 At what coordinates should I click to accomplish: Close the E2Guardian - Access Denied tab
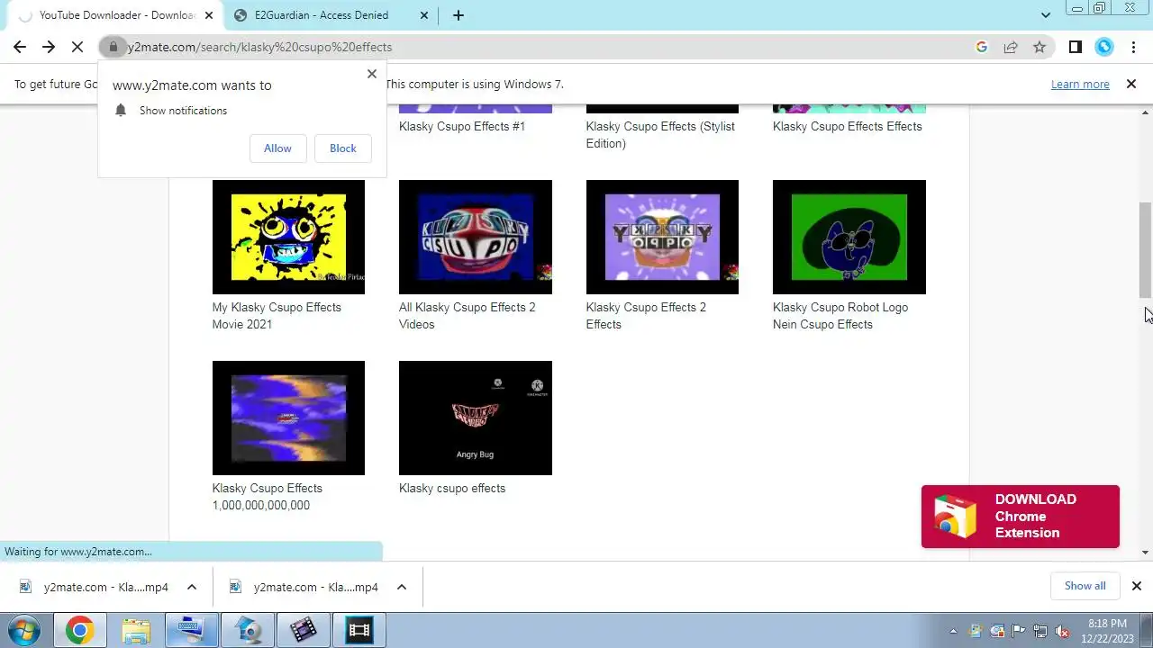click(x=424, y=15)
